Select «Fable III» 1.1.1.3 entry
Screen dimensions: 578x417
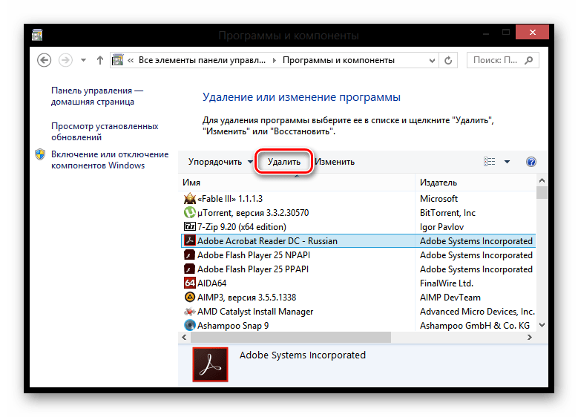[230, 199]
